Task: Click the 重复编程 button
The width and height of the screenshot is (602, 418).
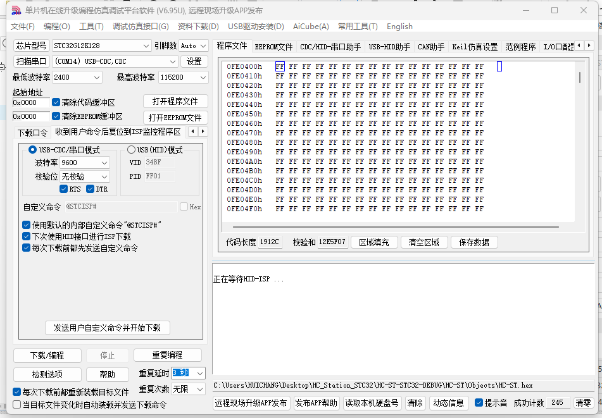Action: coord(167,355)
